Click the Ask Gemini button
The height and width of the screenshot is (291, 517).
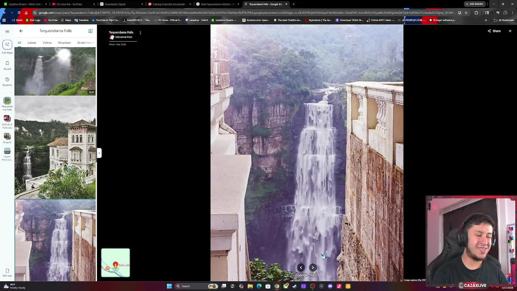pyautogui.click(x=475, y=4)
